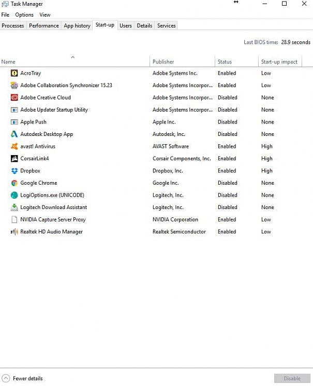Click Low impact value for AcroTray
The image size is (313, 389).
click(x=266, y=73)
